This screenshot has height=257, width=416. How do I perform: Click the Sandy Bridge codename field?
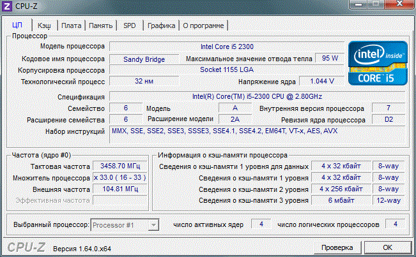(x=144, y=59)
